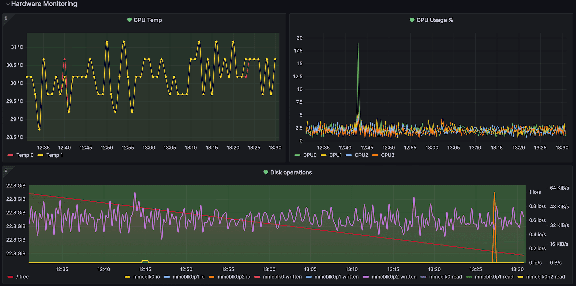
Task: Open the Disk operations panel info icon
Action: 6,170
